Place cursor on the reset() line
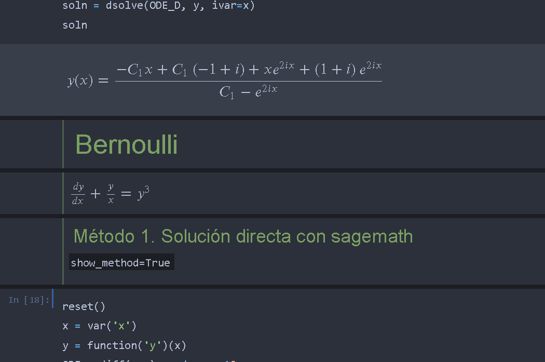545x362 pixels. tap(84, 306)
